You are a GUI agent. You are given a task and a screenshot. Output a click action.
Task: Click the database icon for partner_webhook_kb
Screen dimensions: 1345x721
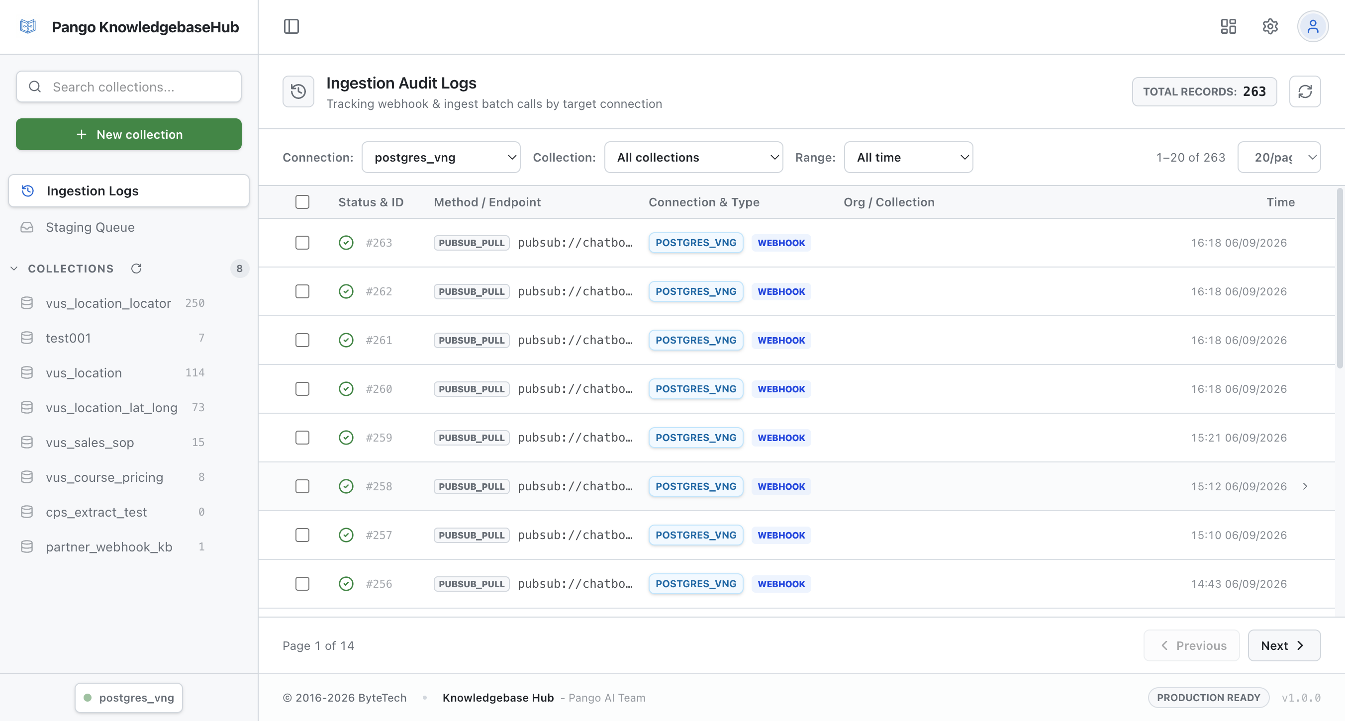(27, 546)
